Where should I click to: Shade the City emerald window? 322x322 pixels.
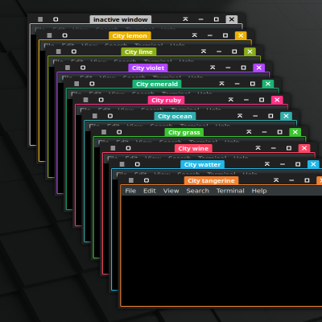click(x=221, y=84)
